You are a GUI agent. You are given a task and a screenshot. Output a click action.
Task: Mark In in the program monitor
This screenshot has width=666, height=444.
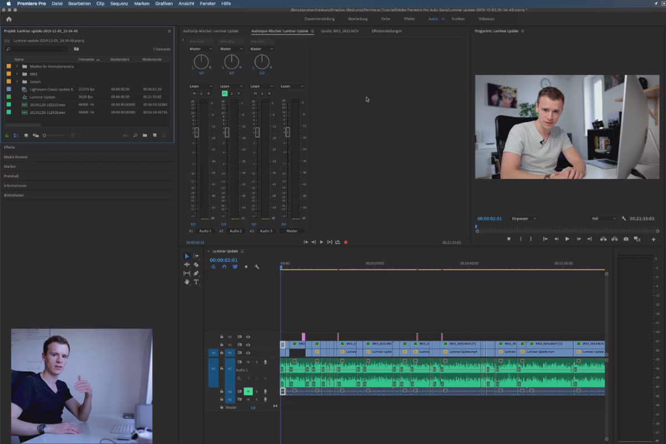[520, 239]
